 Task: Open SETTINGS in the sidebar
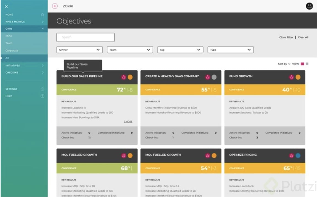tap(11, 89)
